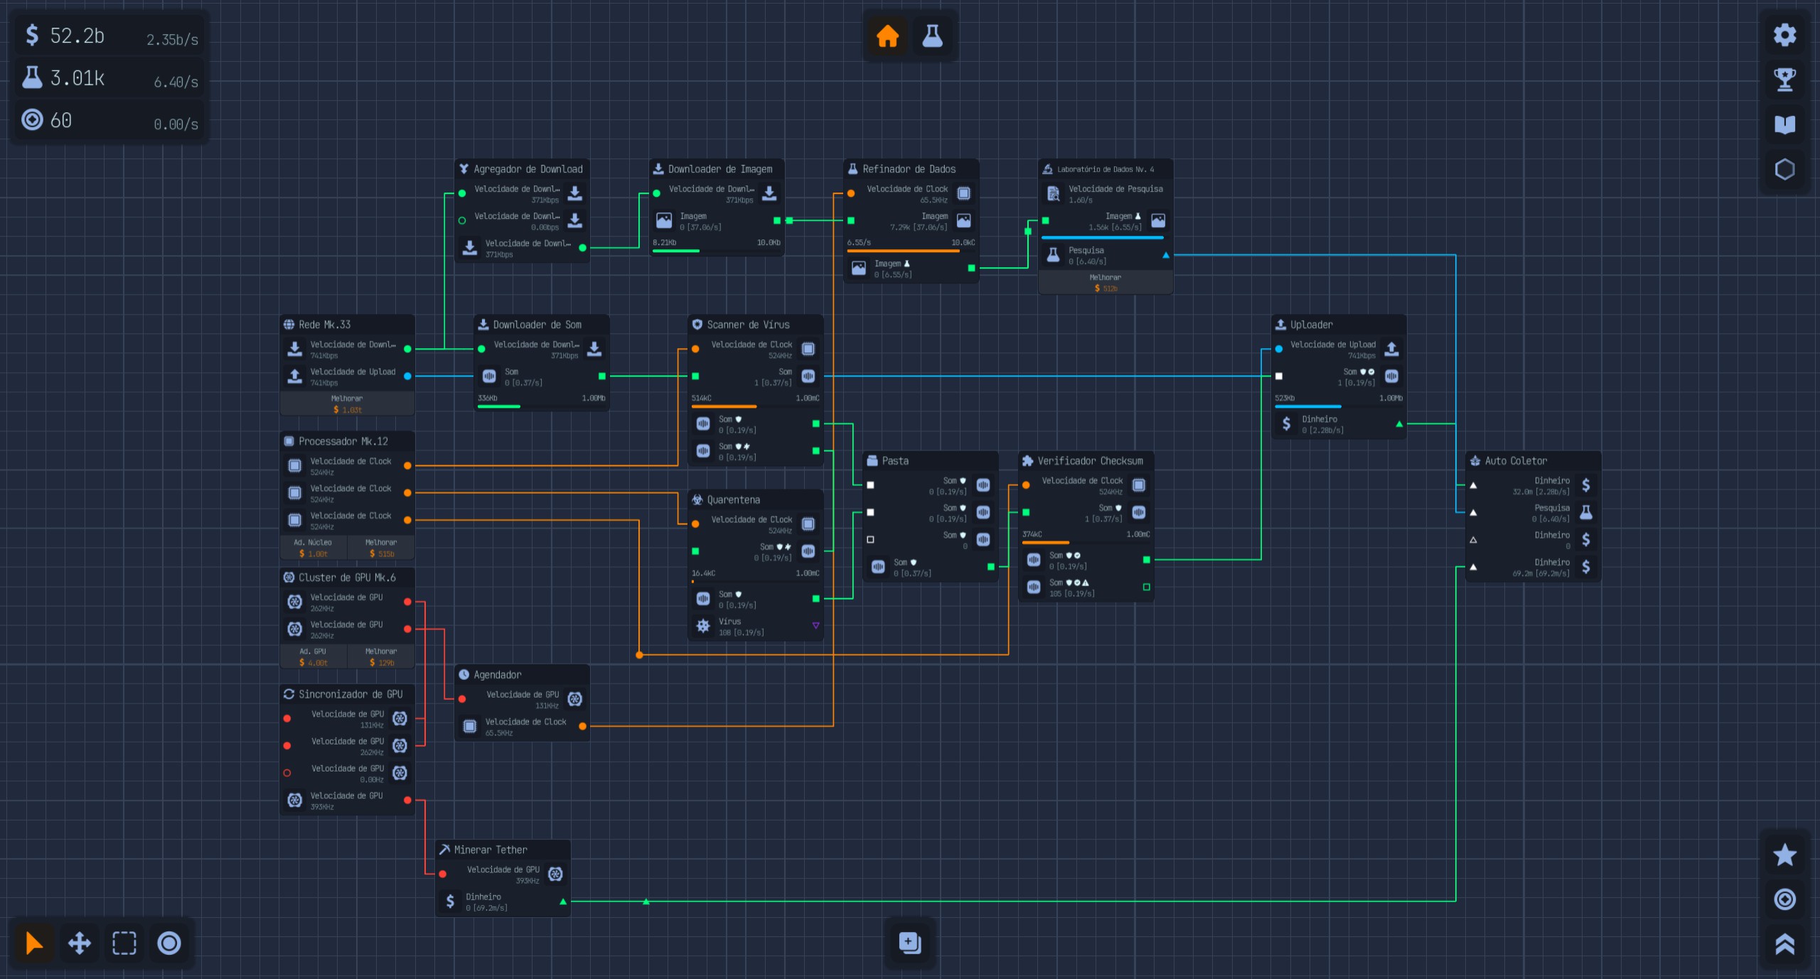
Task: Click Ad. GPU on Cluster de GPU
Action: 313,656
